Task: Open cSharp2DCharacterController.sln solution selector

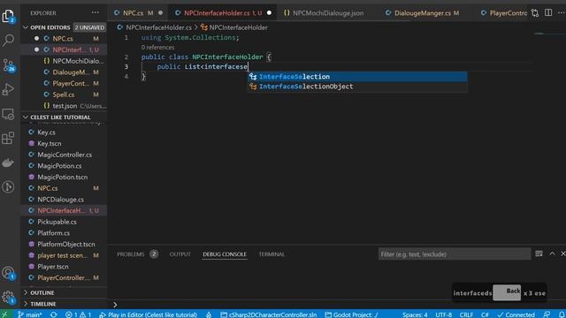Action: tap(268, 314)
